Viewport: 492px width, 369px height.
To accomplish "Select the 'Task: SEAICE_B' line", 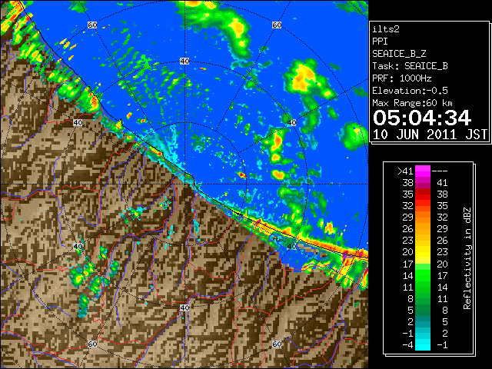I will [x=410, y=66].
